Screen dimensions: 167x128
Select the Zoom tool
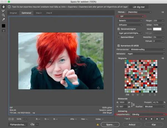pos(3,15)
